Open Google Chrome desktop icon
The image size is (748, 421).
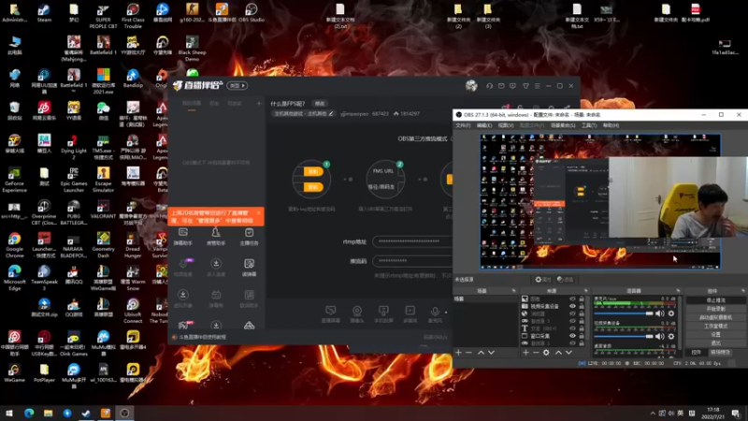pos(14,245)
